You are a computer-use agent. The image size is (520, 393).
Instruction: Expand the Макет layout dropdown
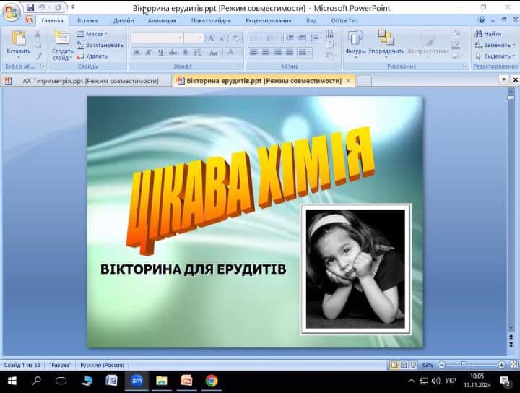(x=92, y=33)
